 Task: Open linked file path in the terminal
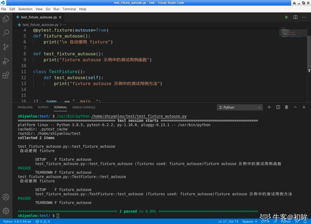(139, 116)
